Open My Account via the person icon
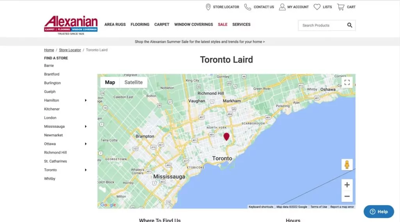 (x=282, y=7)
